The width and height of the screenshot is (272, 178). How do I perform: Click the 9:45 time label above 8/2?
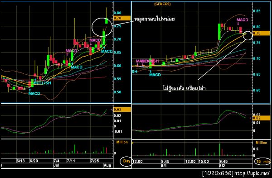pos(223,162)
